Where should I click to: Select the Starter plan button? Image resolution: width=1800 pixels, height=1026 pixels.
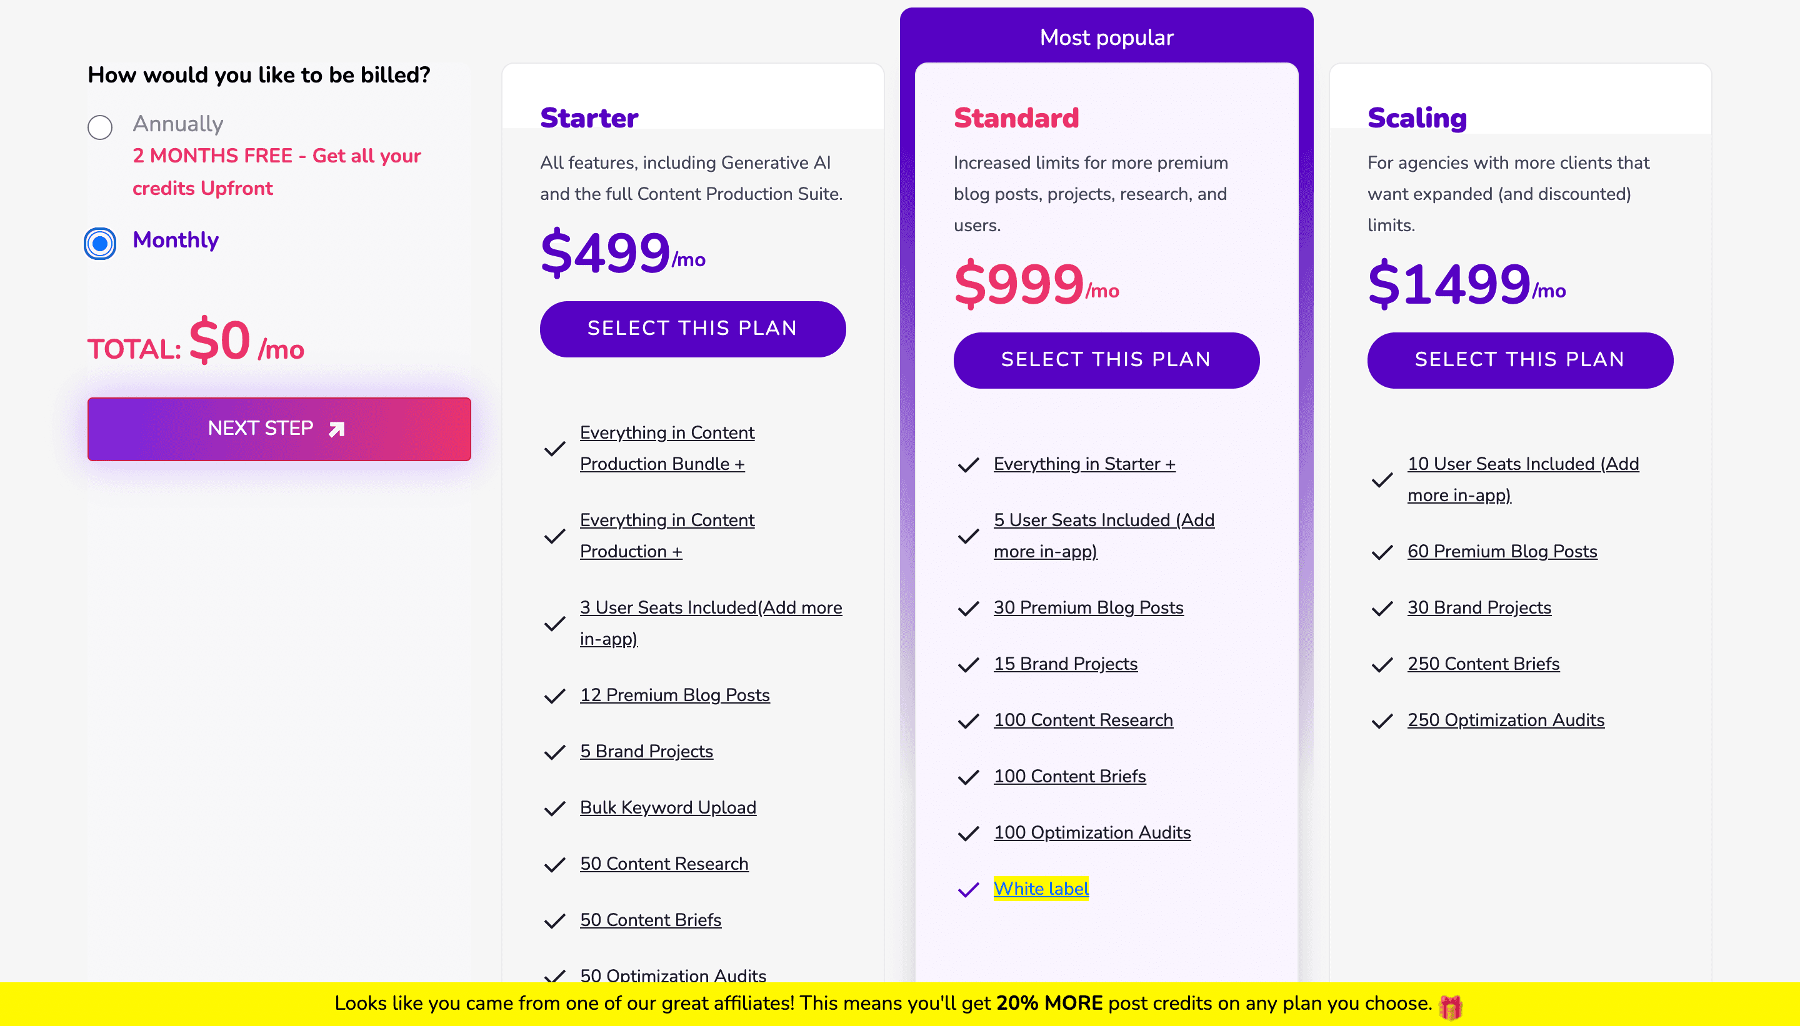pos(692,329)
